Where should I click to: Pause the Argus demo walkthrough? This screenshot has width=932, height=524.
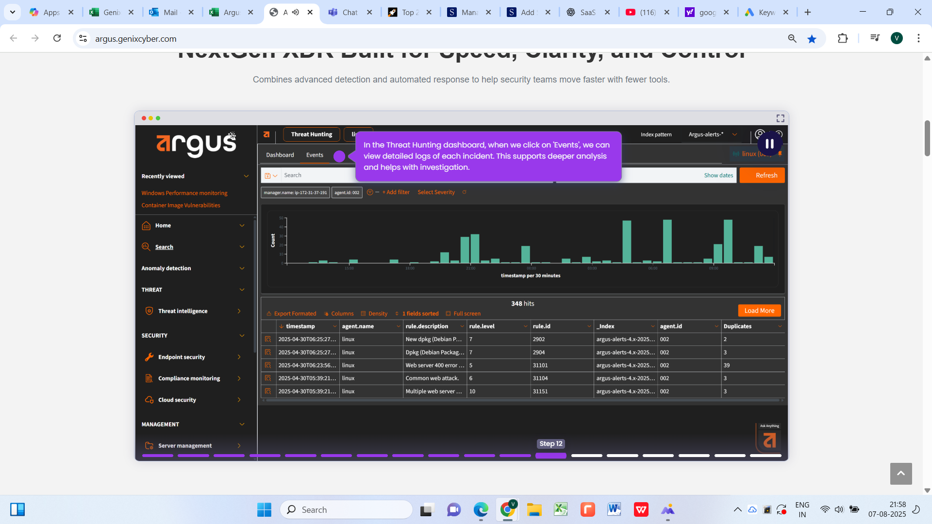tap(769, 144)
